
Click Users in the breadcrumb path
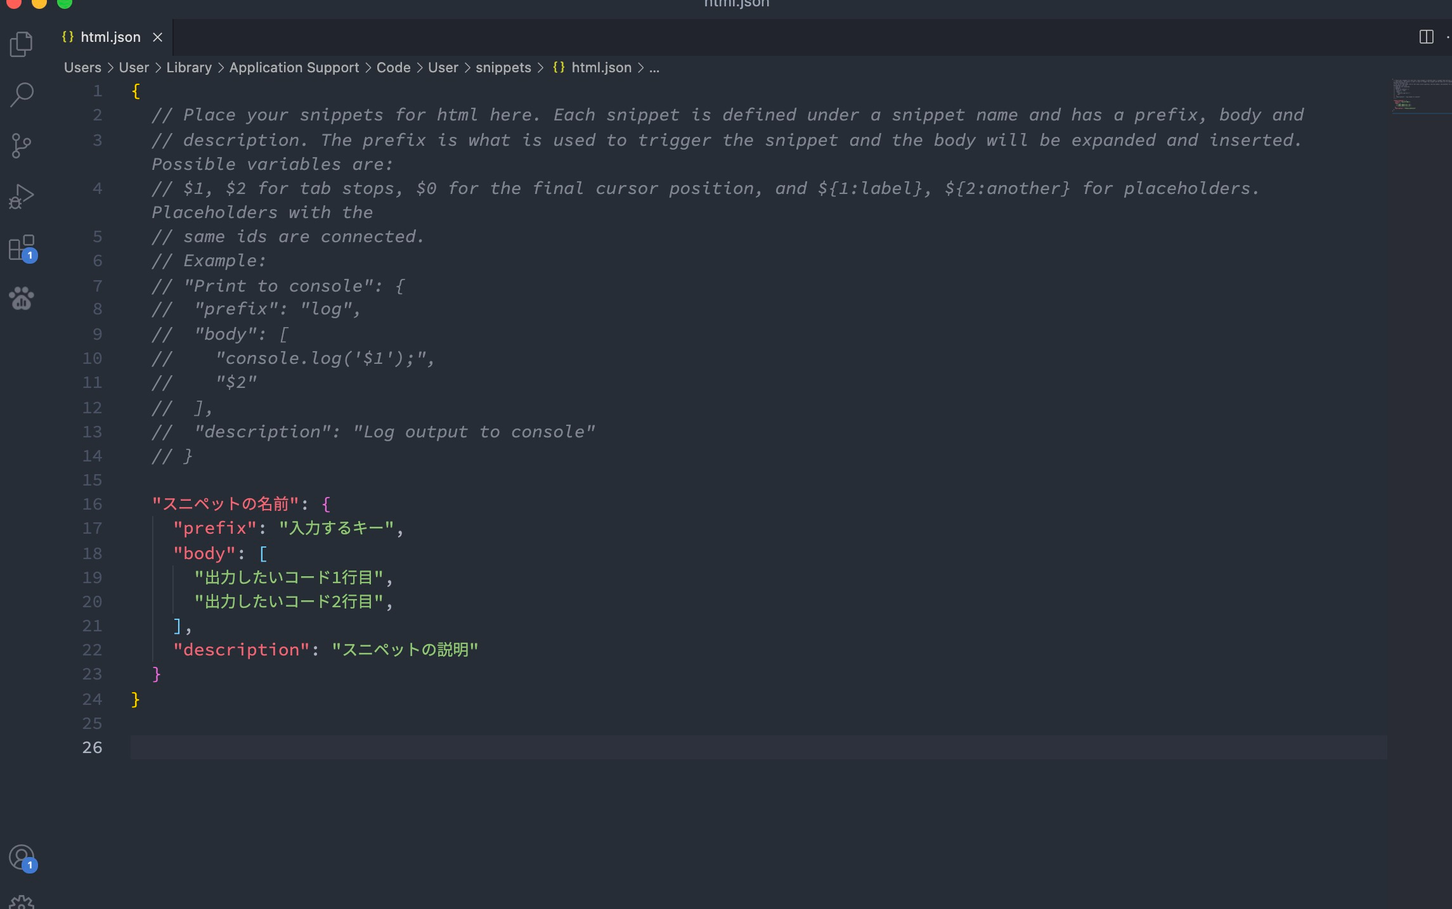point(82,68)
